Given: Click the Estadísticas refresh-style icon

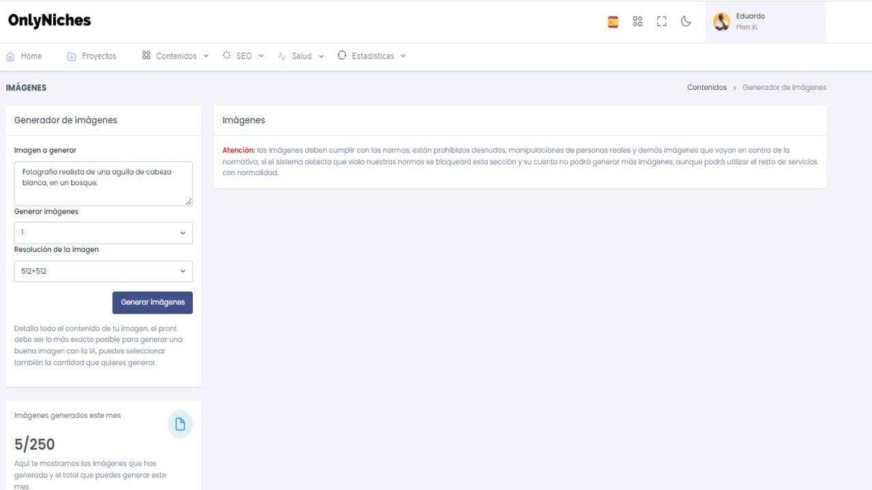Looking at the screenshot, I should click(342, 56).
